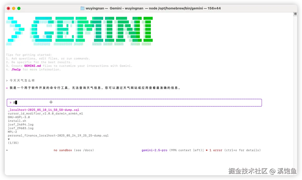Click the /help command text
Viewport: 302px width, 180px height.
point(16,70)
